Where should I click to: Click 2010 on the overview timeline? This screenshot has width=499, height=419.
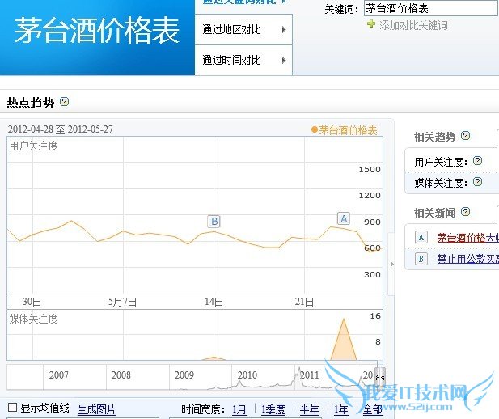[247, 375]
